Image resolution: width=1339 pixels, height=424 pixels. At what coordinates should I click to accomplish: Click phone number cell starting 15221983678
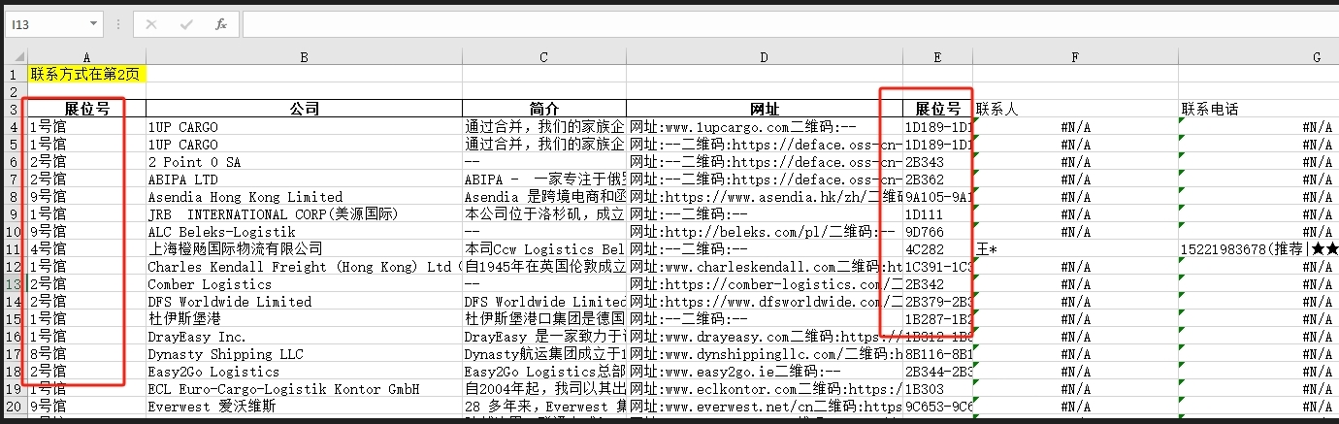[x=1258, y=248]
